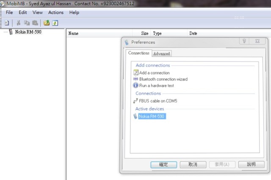
Task: Click the Refresh toolbar icon
Action: tap(55, 23)
